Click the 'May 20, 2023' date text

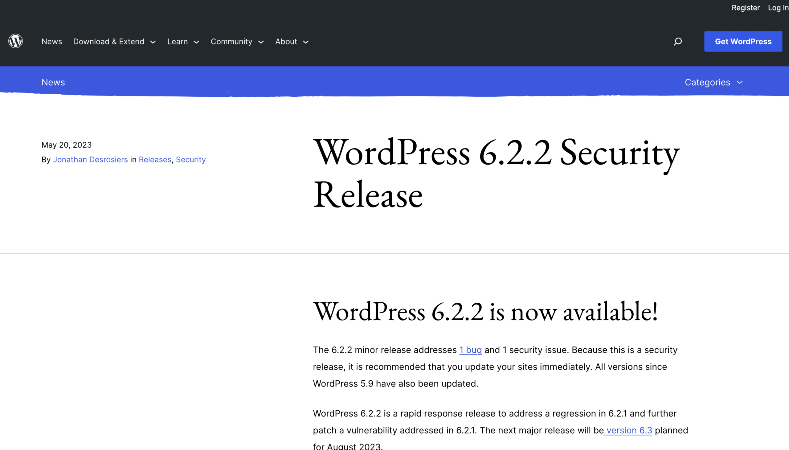tap(67, 145)
